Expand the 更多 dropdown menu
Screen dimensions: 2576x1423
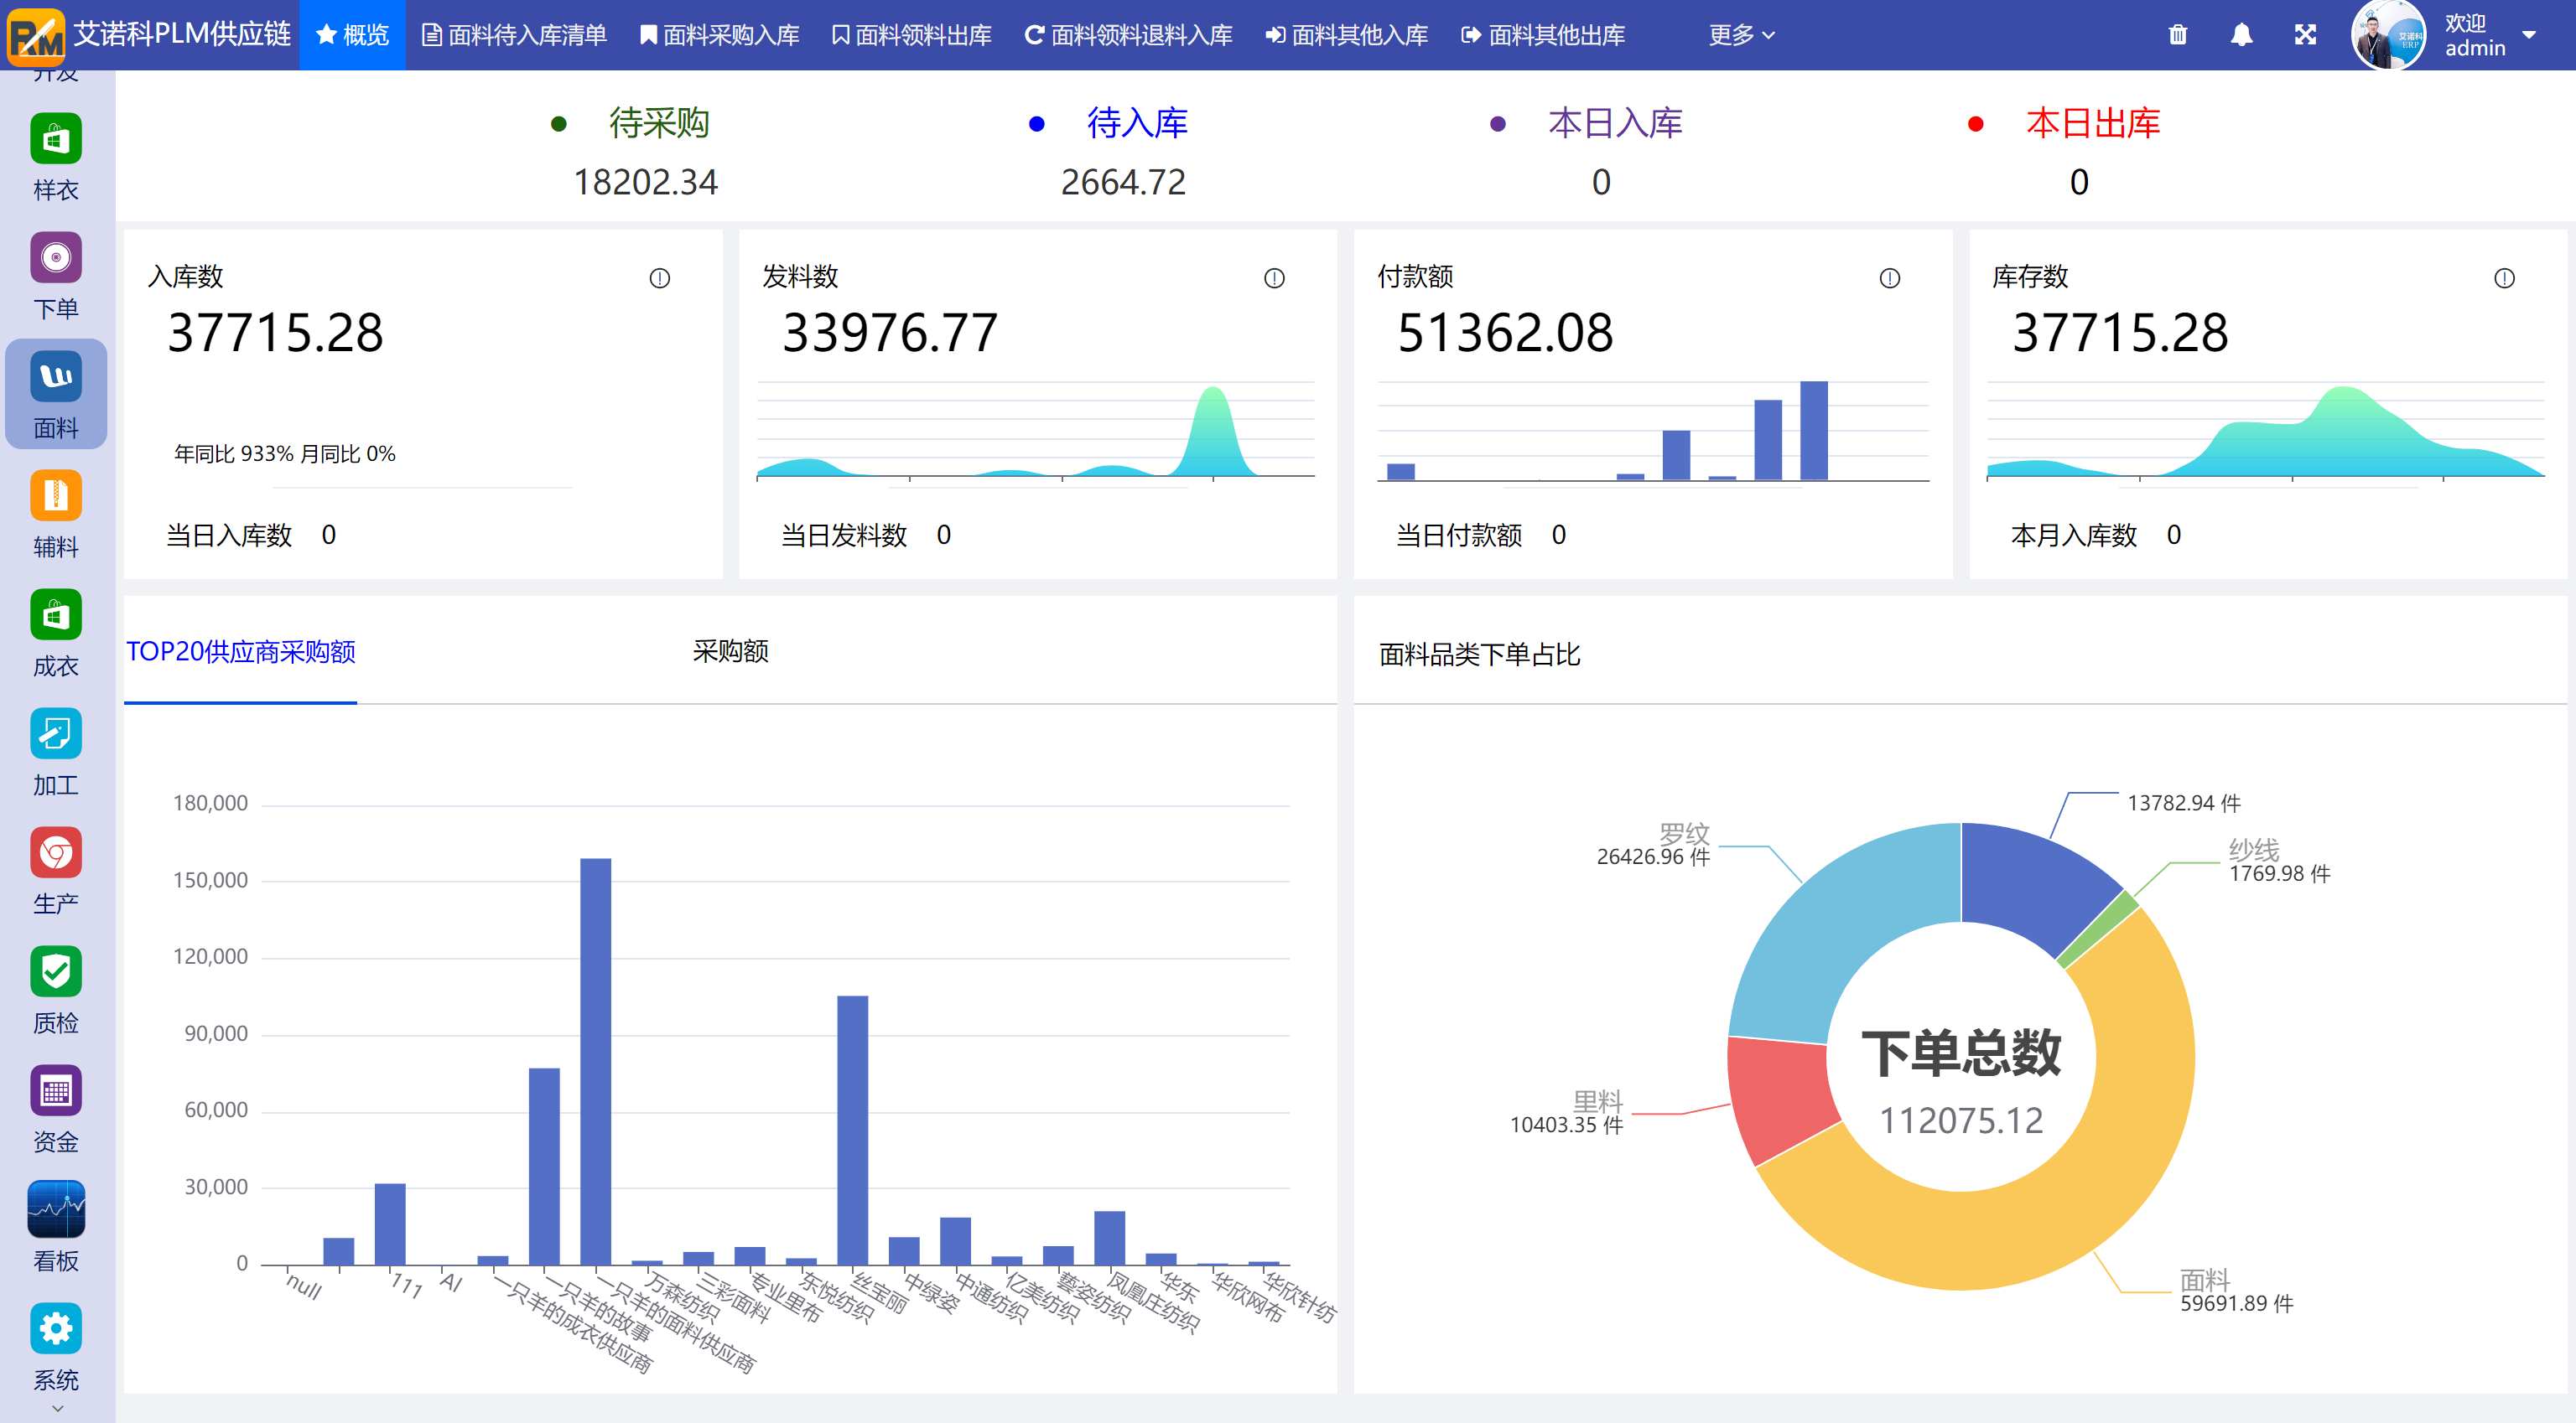pos(1741,35)
